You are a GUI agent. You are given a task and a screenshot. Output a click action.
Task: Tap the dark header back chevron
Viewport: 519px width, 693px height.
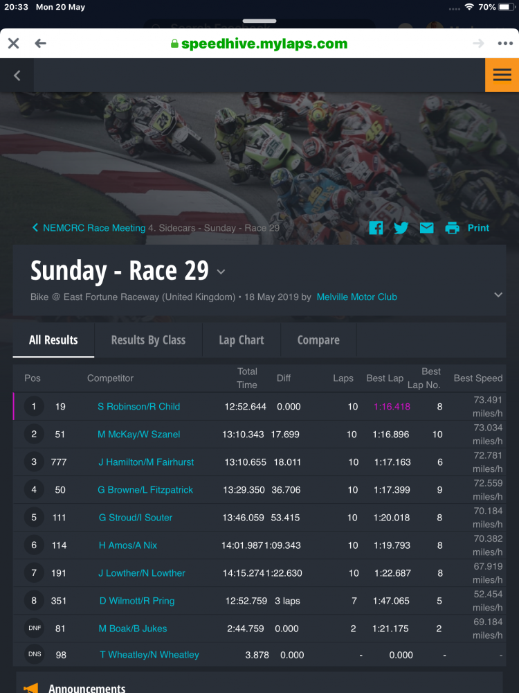coord(17,76)
